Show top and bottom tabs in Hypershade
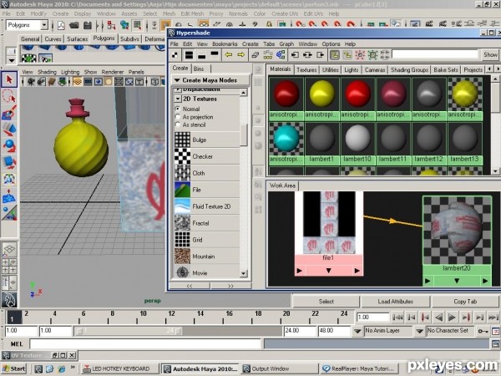 (x=190, y=55)
